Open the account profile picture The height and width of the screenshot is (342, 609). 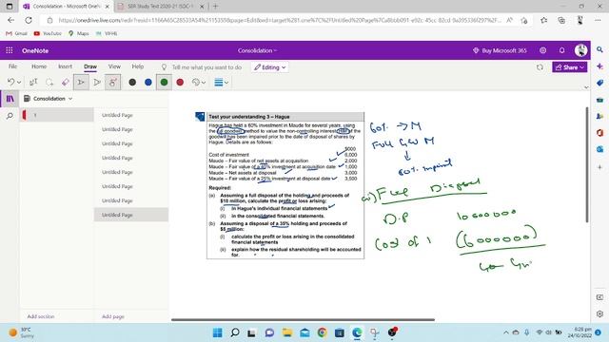pos(580,50)
